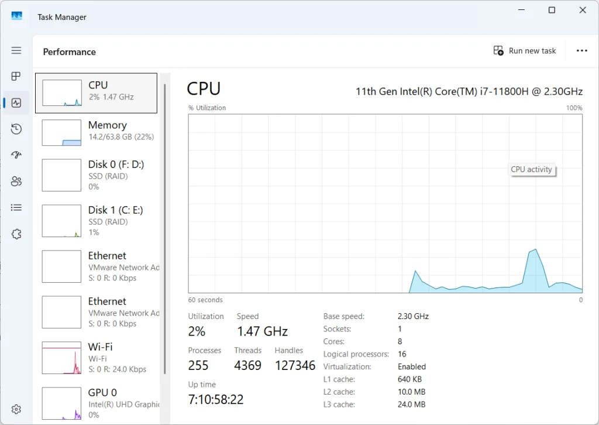
Task: Click the CPU utilization graph
Action: pyautogui.click(x=385, y=203)
